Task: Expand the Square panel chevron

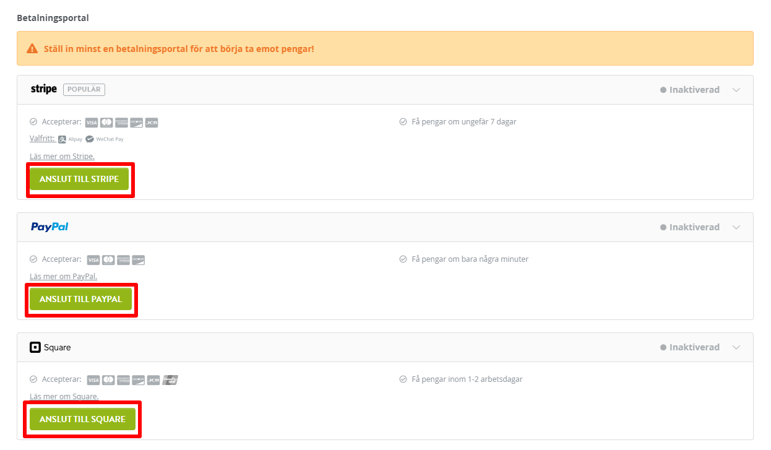Action: pyautogui.click(x=736, y=347)
